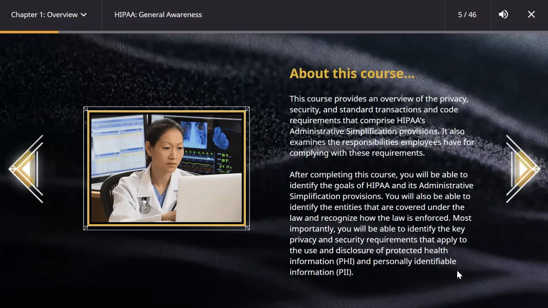Select the doctor at laptop image
Viewport: 548px width, 308px height.
pyautogui.click(x=167, y=168)
